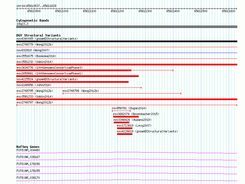Screen dimensions: 245x184
Task: Select variant nsv832819 (Wong2007)
Action: coord(33,50)
